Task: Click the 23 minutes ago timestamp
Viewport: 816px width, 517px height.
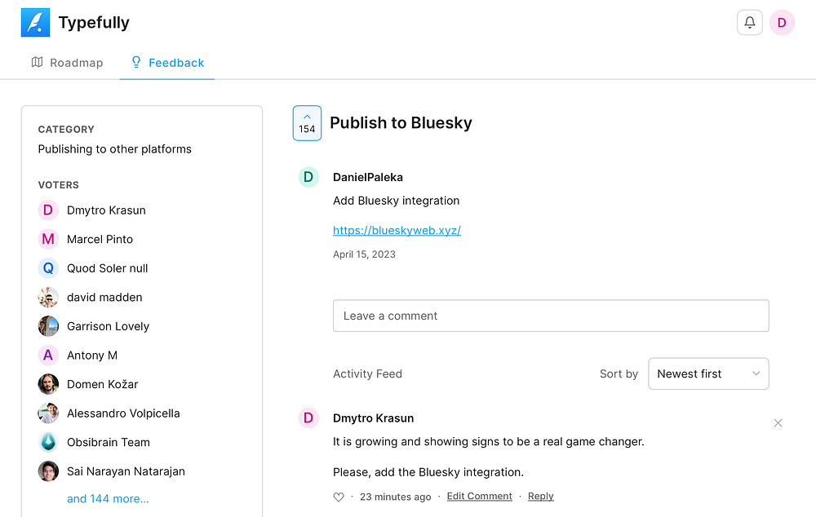Action: (x=395, y=497)
